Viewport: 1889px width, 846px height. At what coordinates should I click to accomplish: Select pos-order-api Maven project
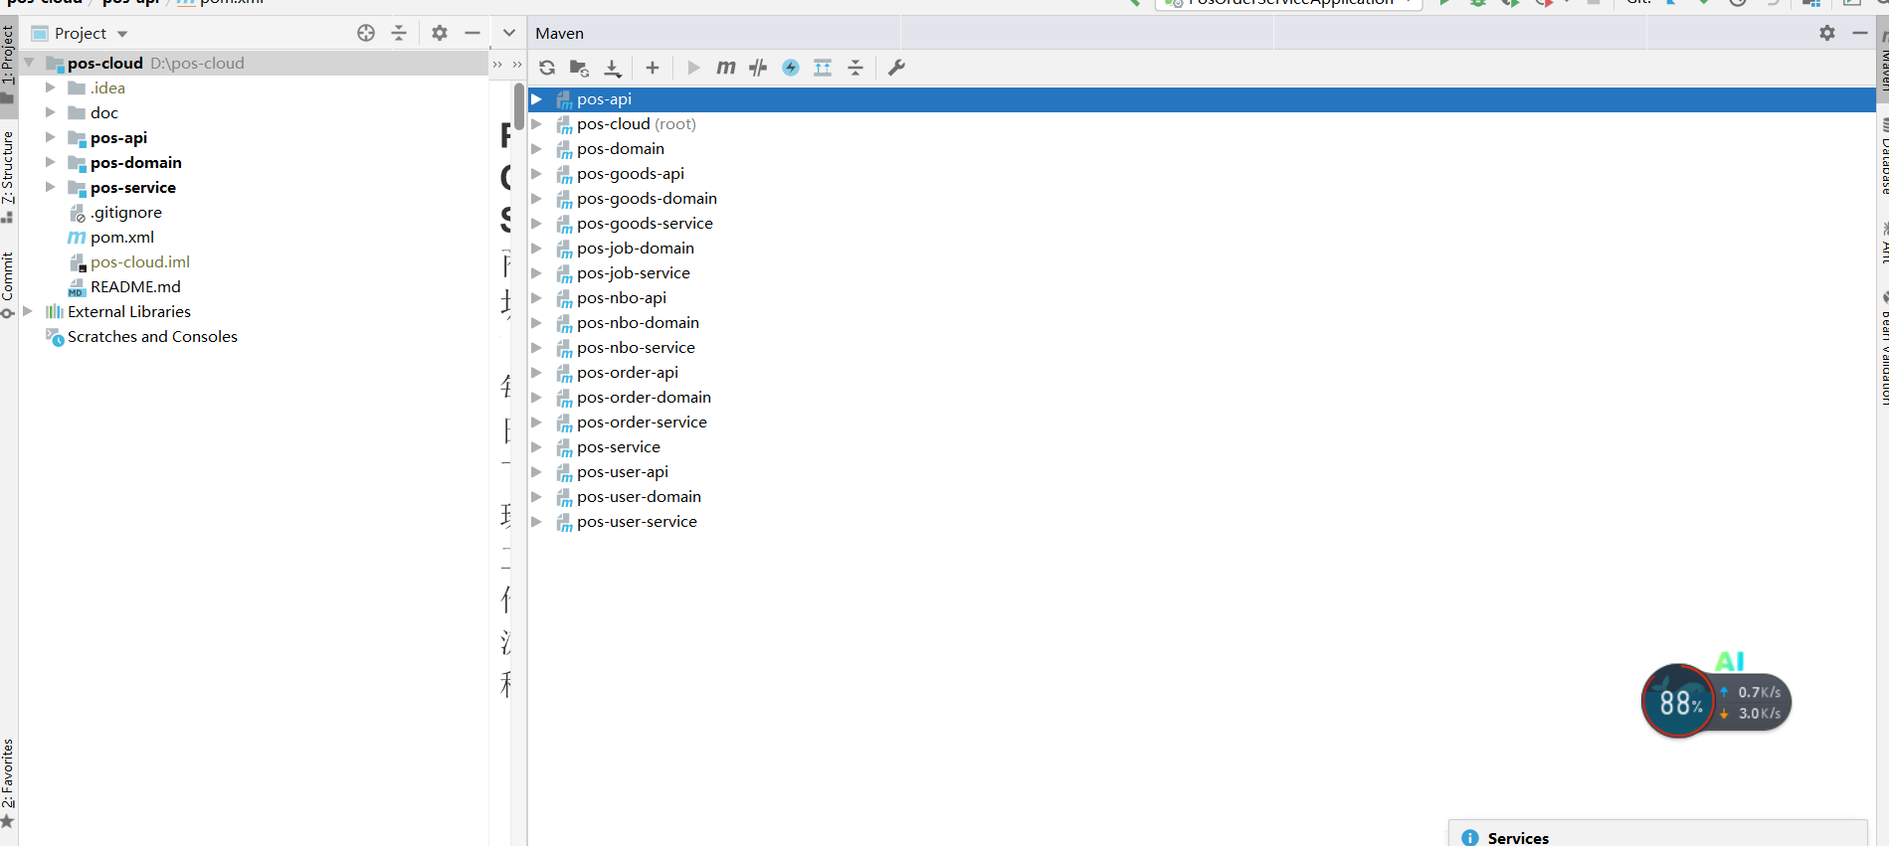pos(628,373)
